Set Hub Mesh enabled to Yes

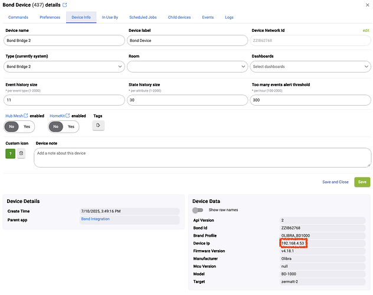tap(26, 126)
